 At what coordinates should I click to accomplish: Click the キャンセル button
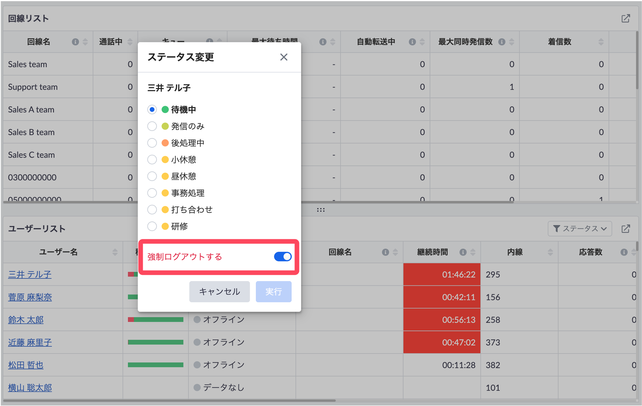click(219, 292)
